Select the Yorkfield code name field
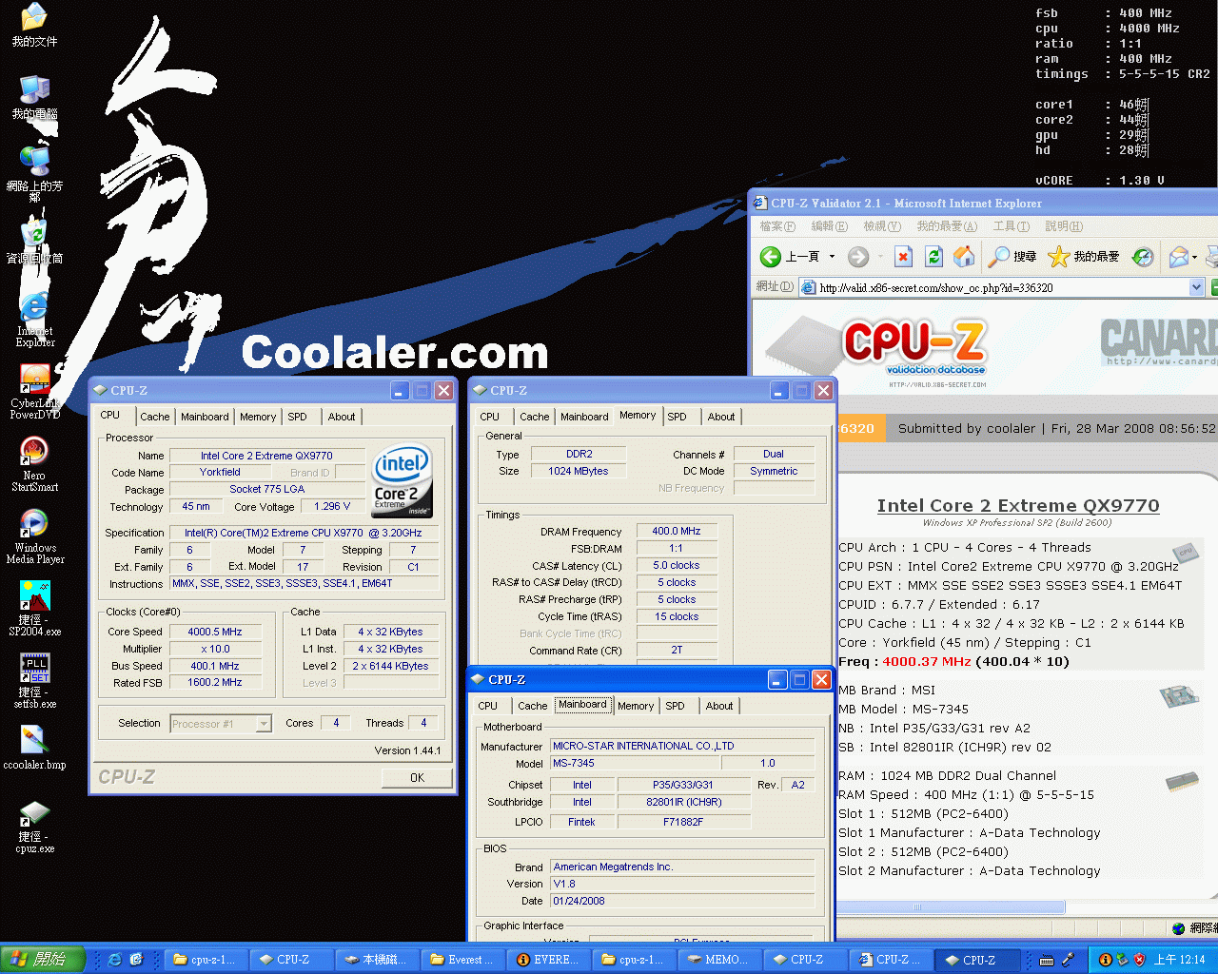 (x=220, y=472)
